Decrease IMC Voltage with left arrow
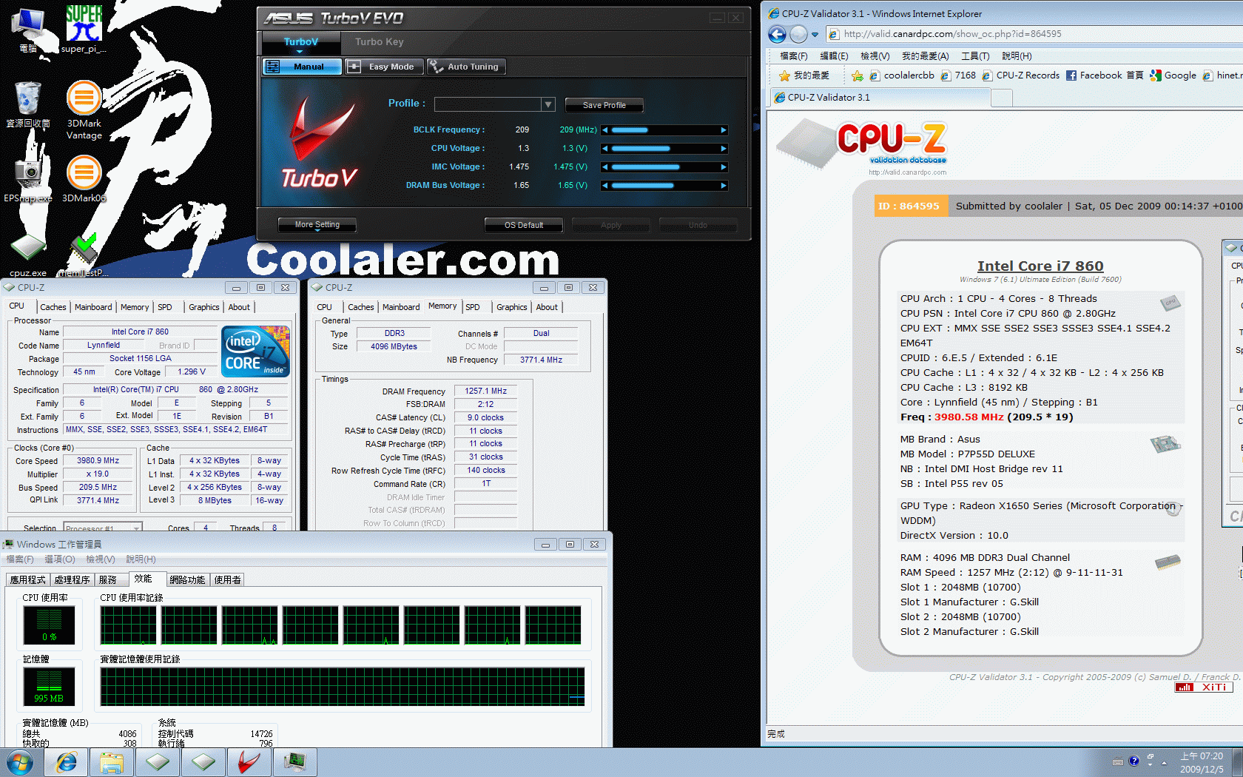The image size is (1243, 777). click(605, 167)
